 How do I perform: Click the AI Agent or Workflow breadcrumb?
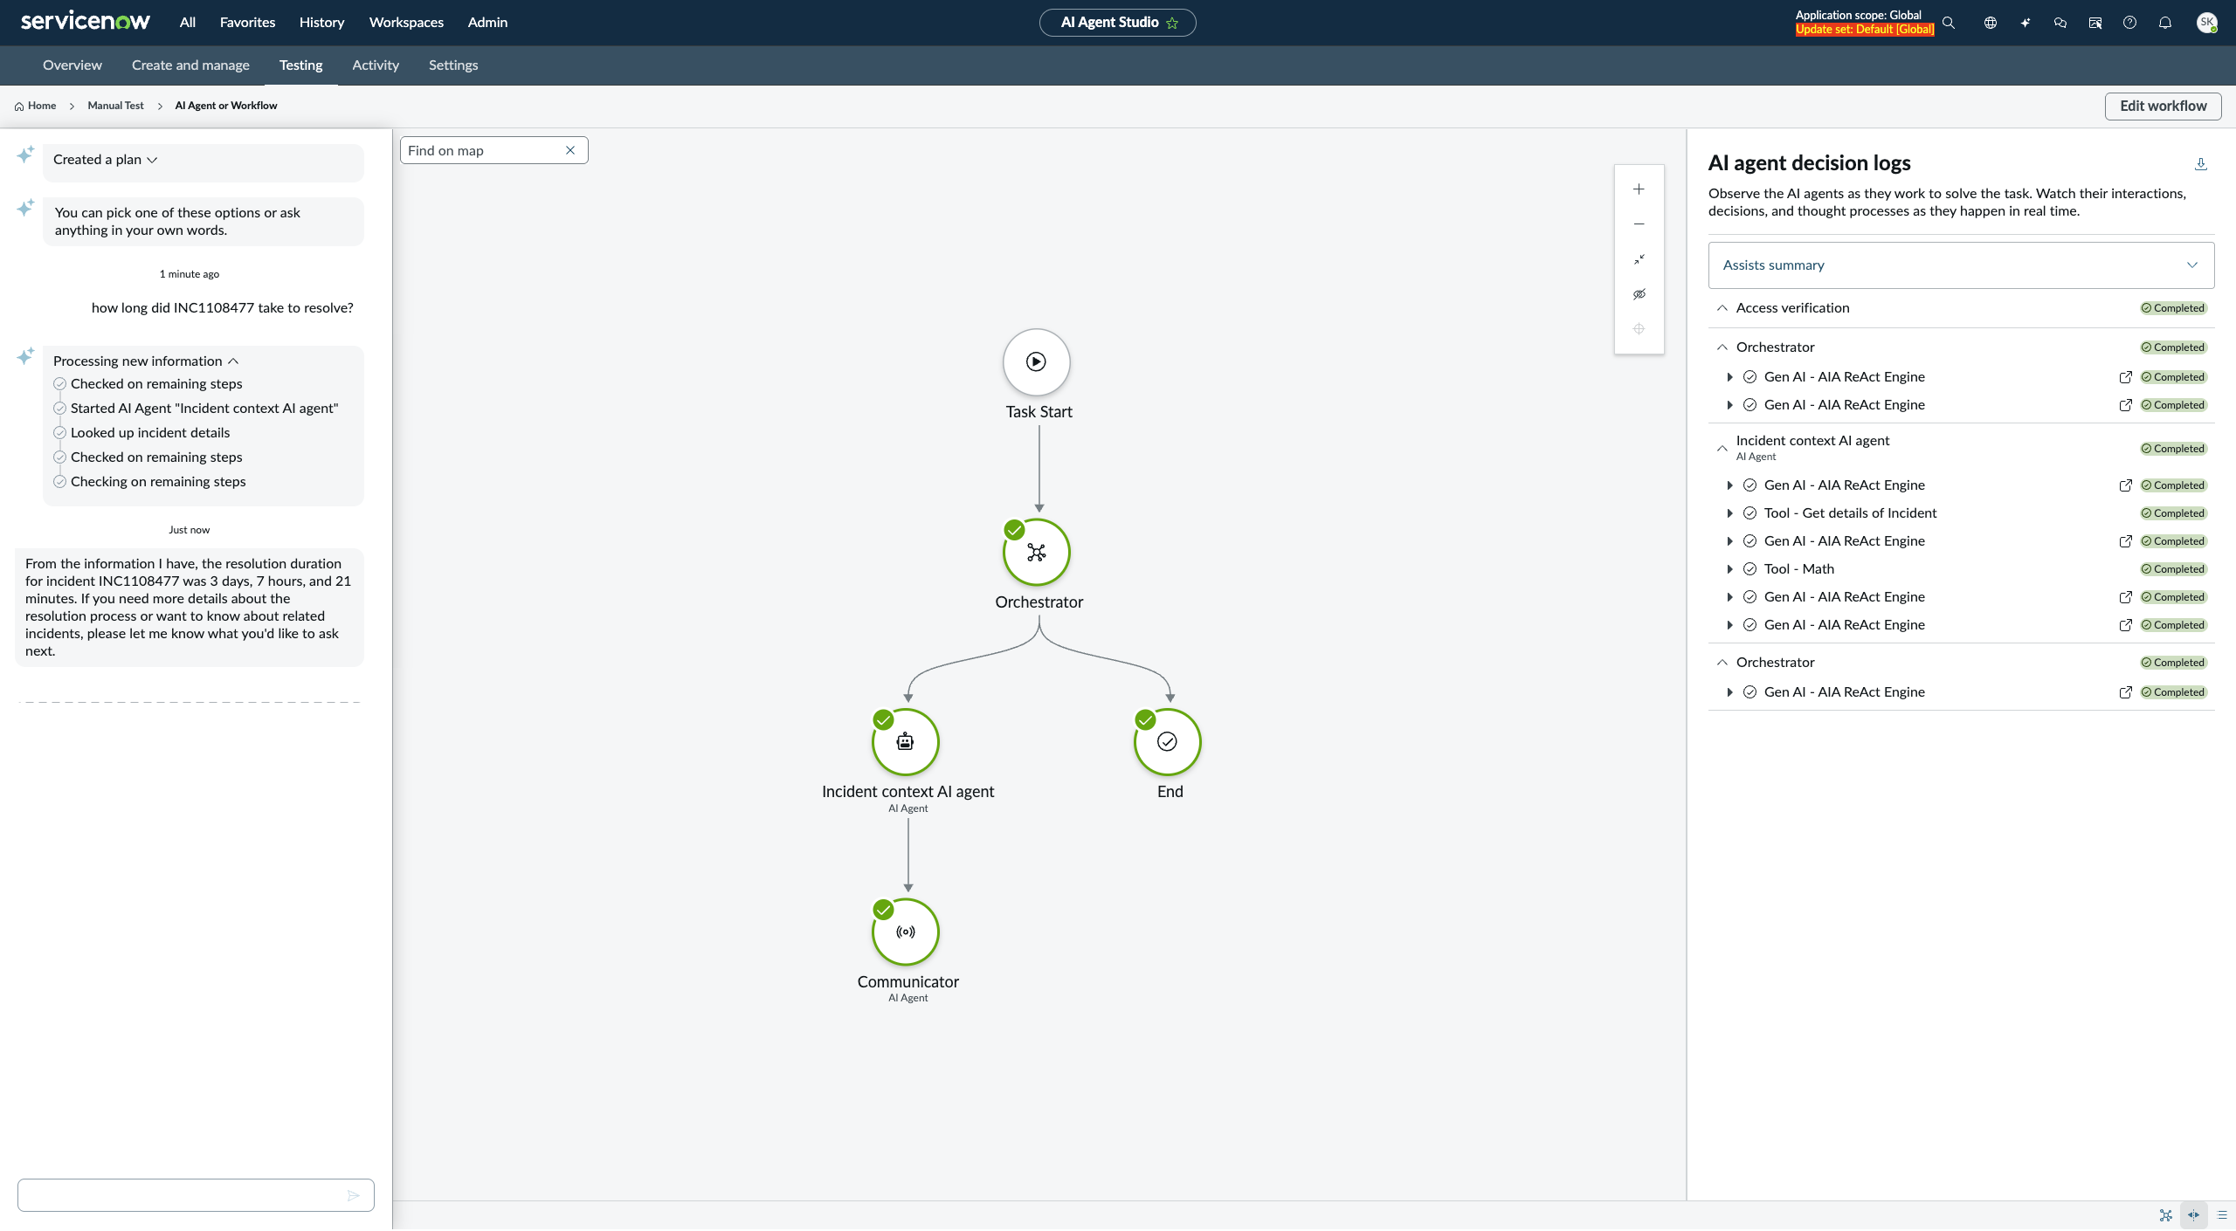226,106
